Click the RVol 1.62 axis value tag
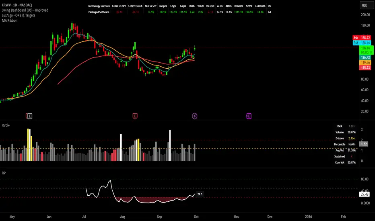 363,143
